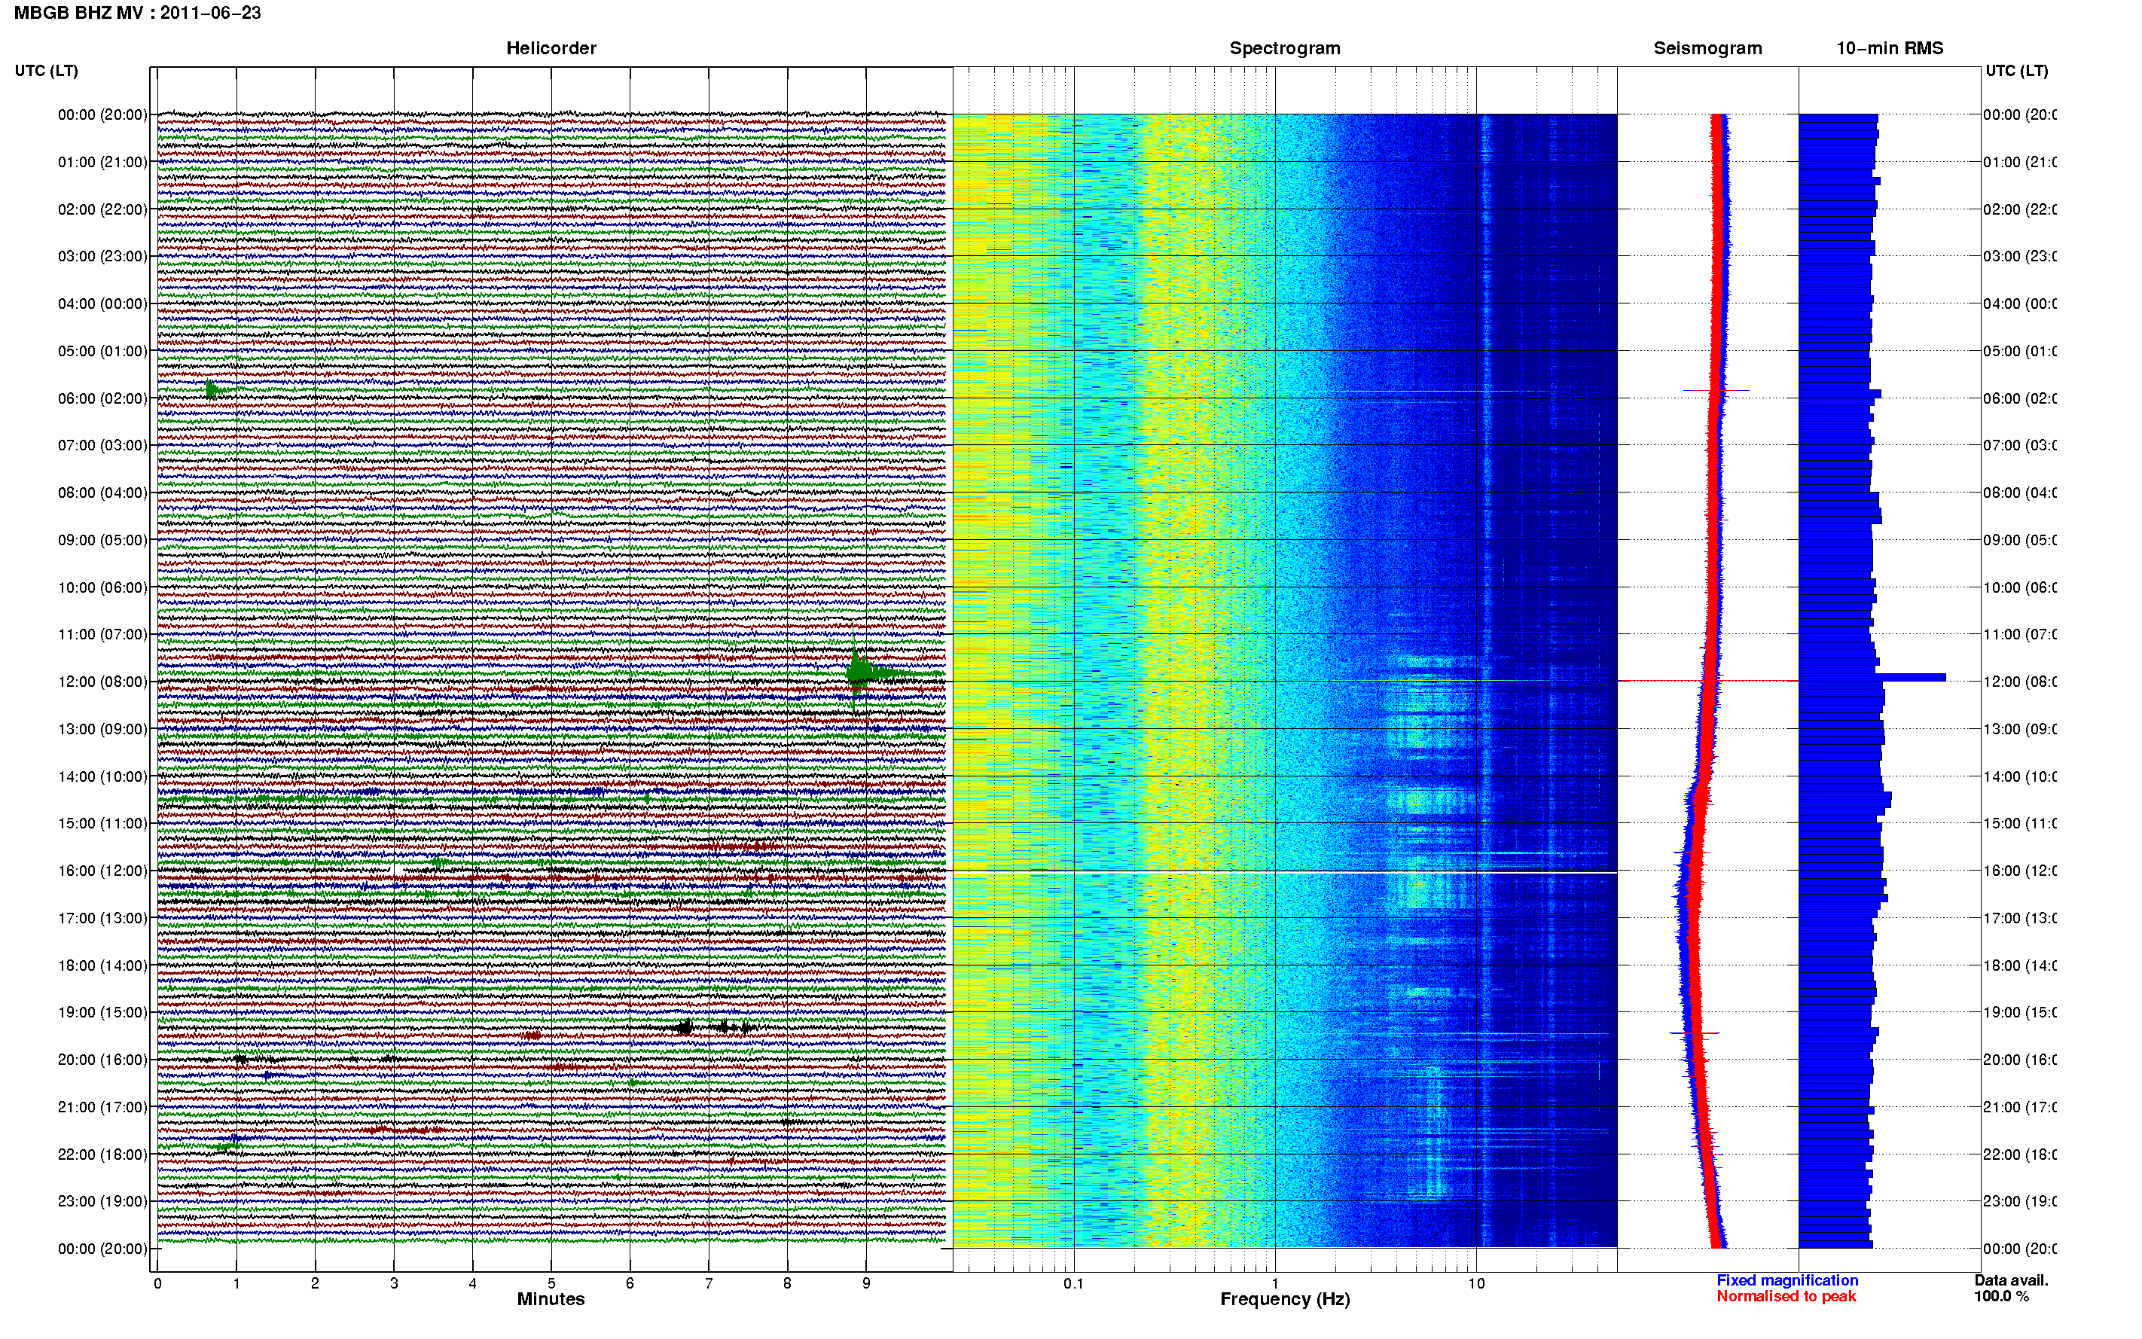2142x1339 pixels.
Task: Click tick label 6 on Minutes axis
Action: (x=630, y=1283)
